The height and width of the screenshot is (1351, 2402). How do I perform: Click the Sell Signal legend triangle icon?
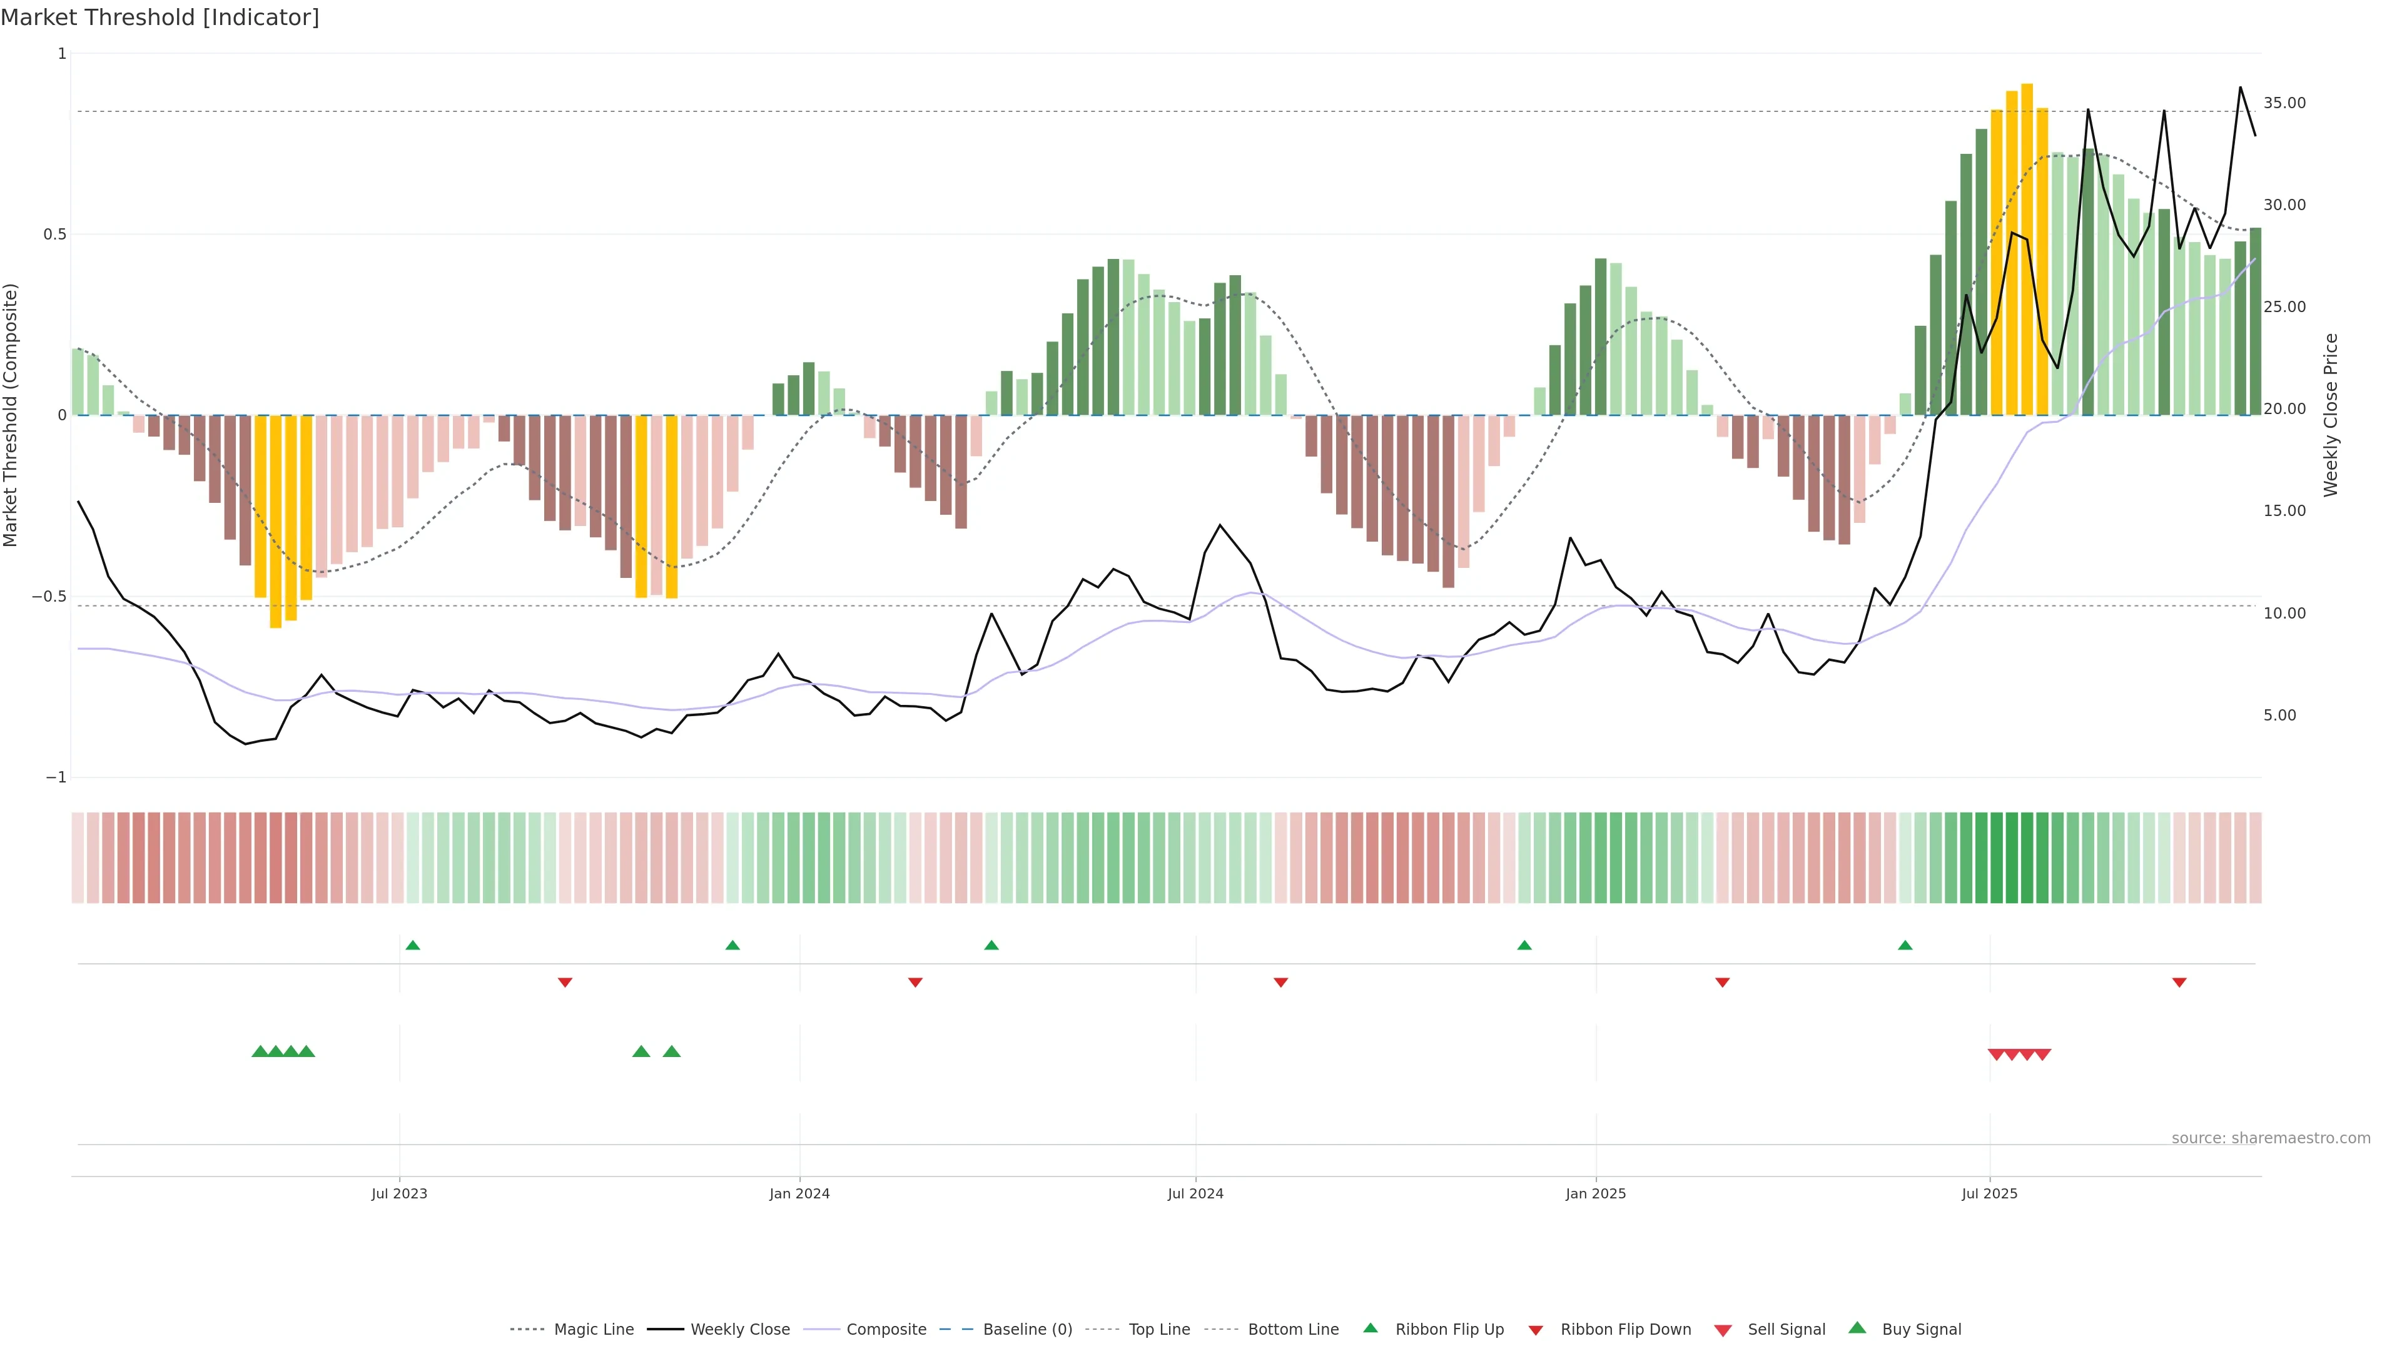coord(1722,1330)
